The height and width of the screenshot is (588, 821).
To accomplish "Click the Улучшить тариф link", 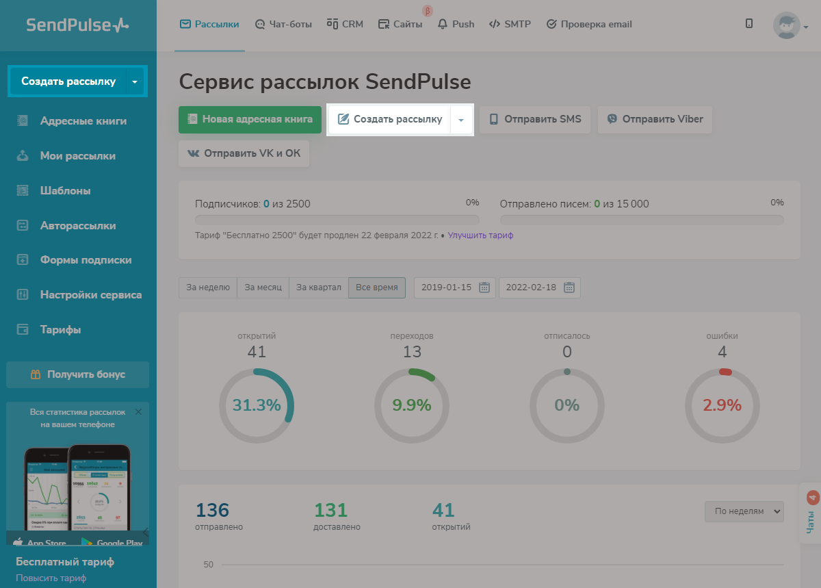I will click(480, 235).
